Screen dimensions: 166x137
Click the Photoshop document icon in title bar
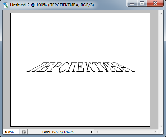pos(5,5)
